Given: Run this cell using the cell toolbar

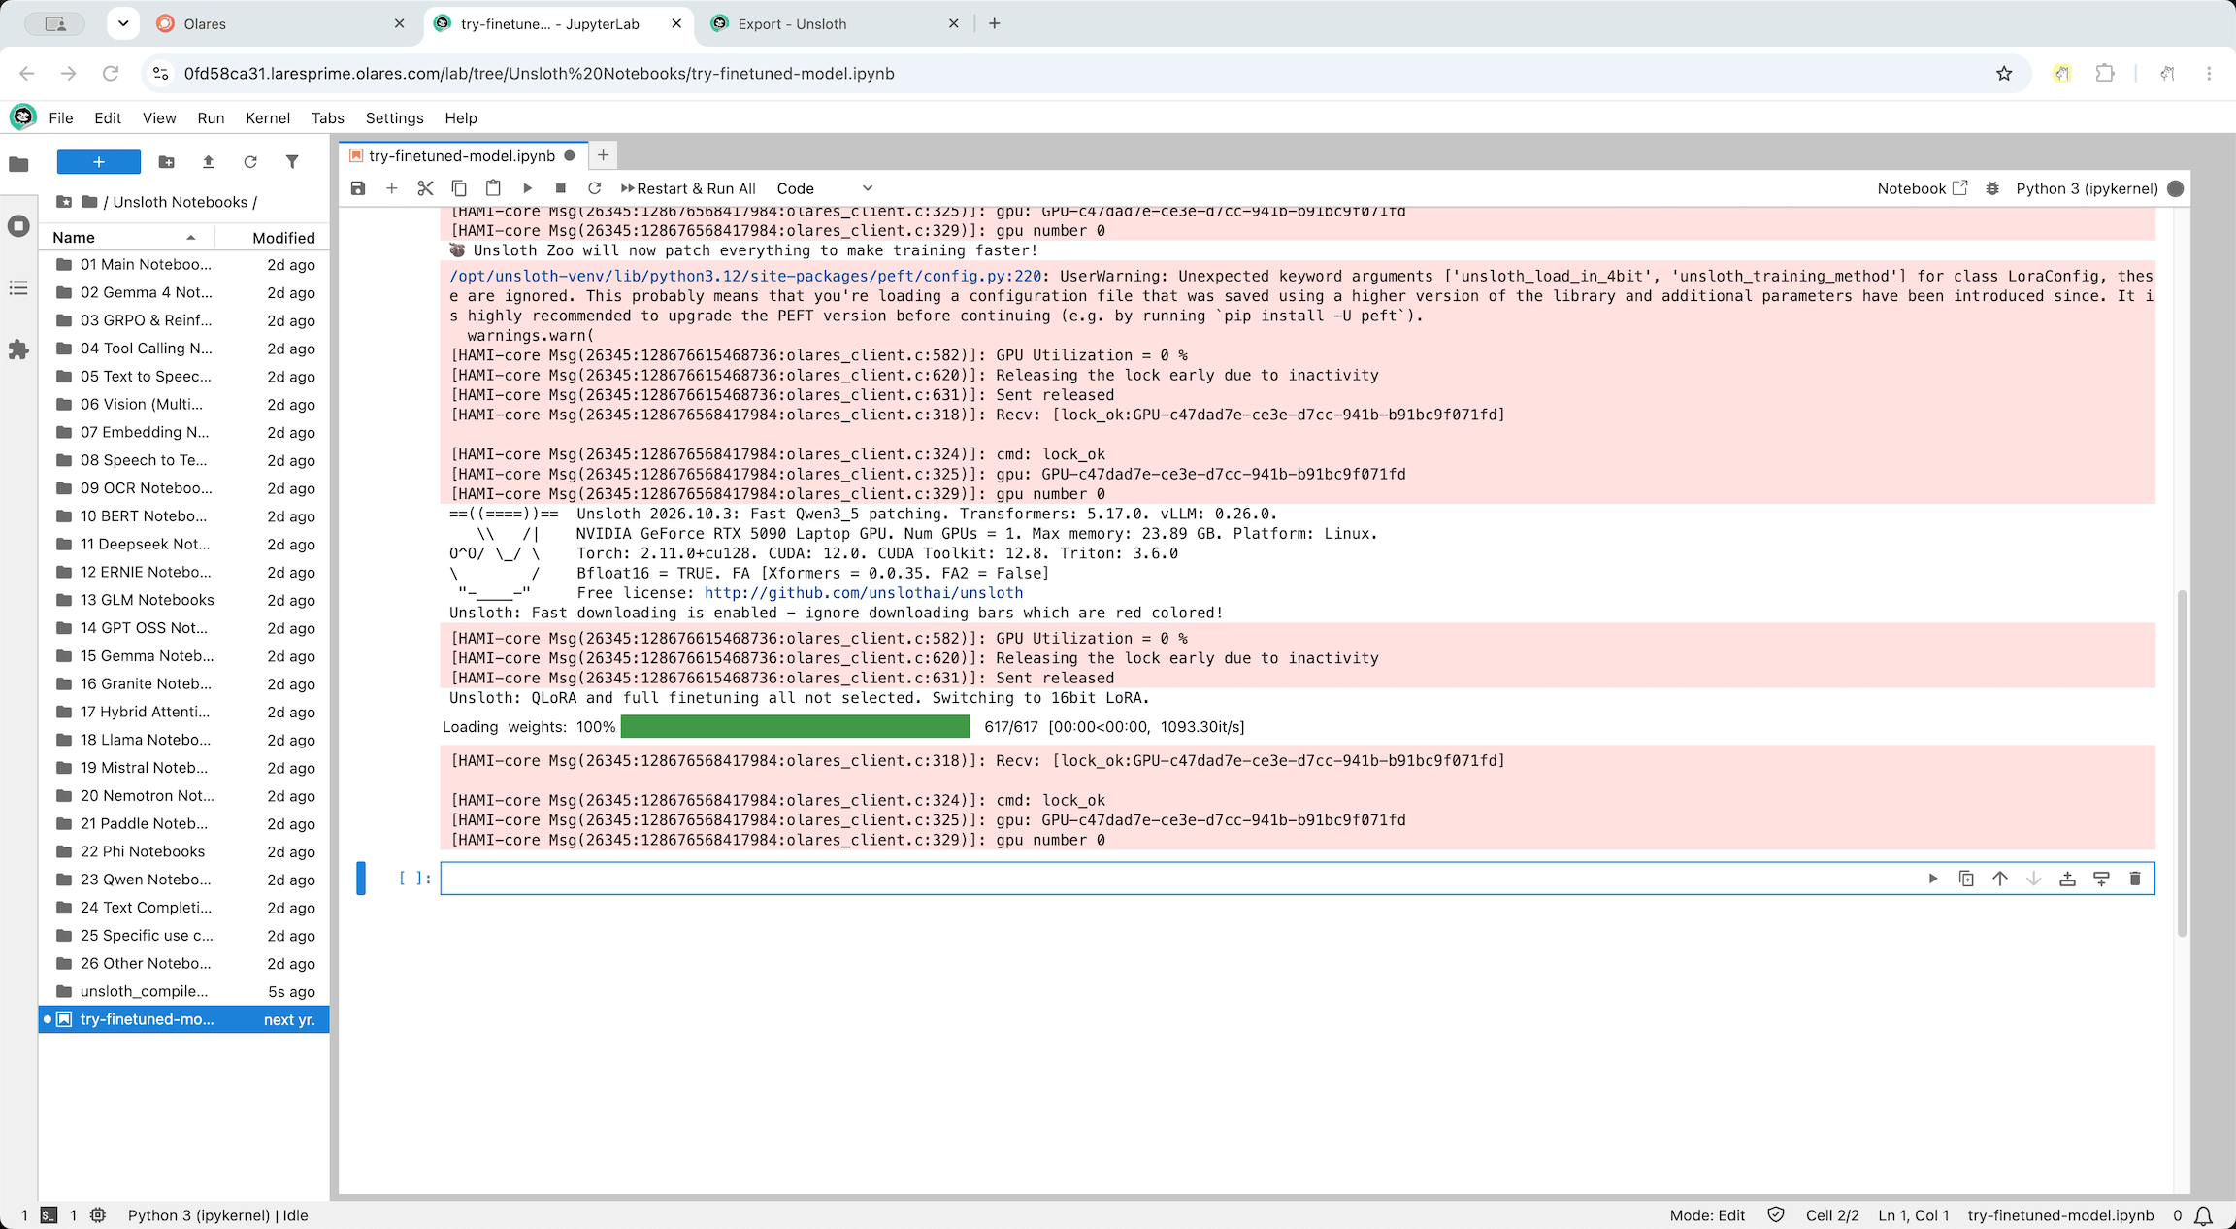Looking at the screenshot, I should coord(1933,879).
